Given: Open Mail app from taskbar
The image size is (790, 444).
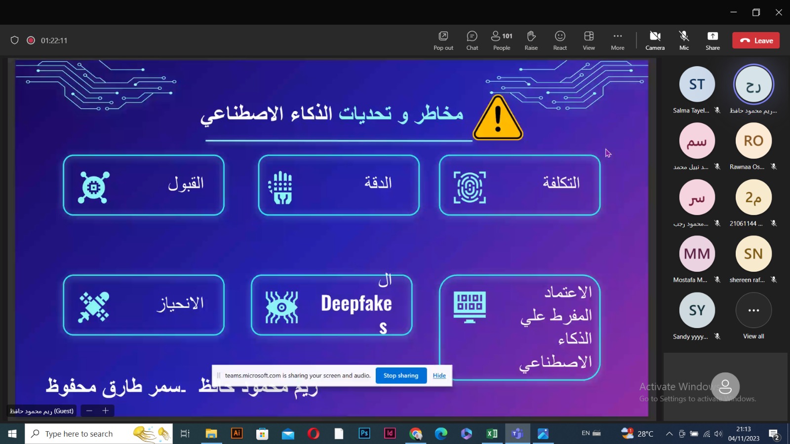Looking at the screenshot, I should [288, 434].
